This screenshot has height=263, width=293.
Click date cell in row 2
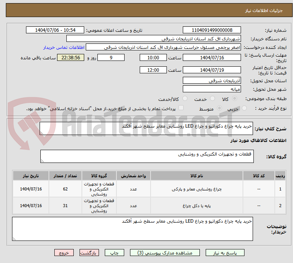coord(31,206)
